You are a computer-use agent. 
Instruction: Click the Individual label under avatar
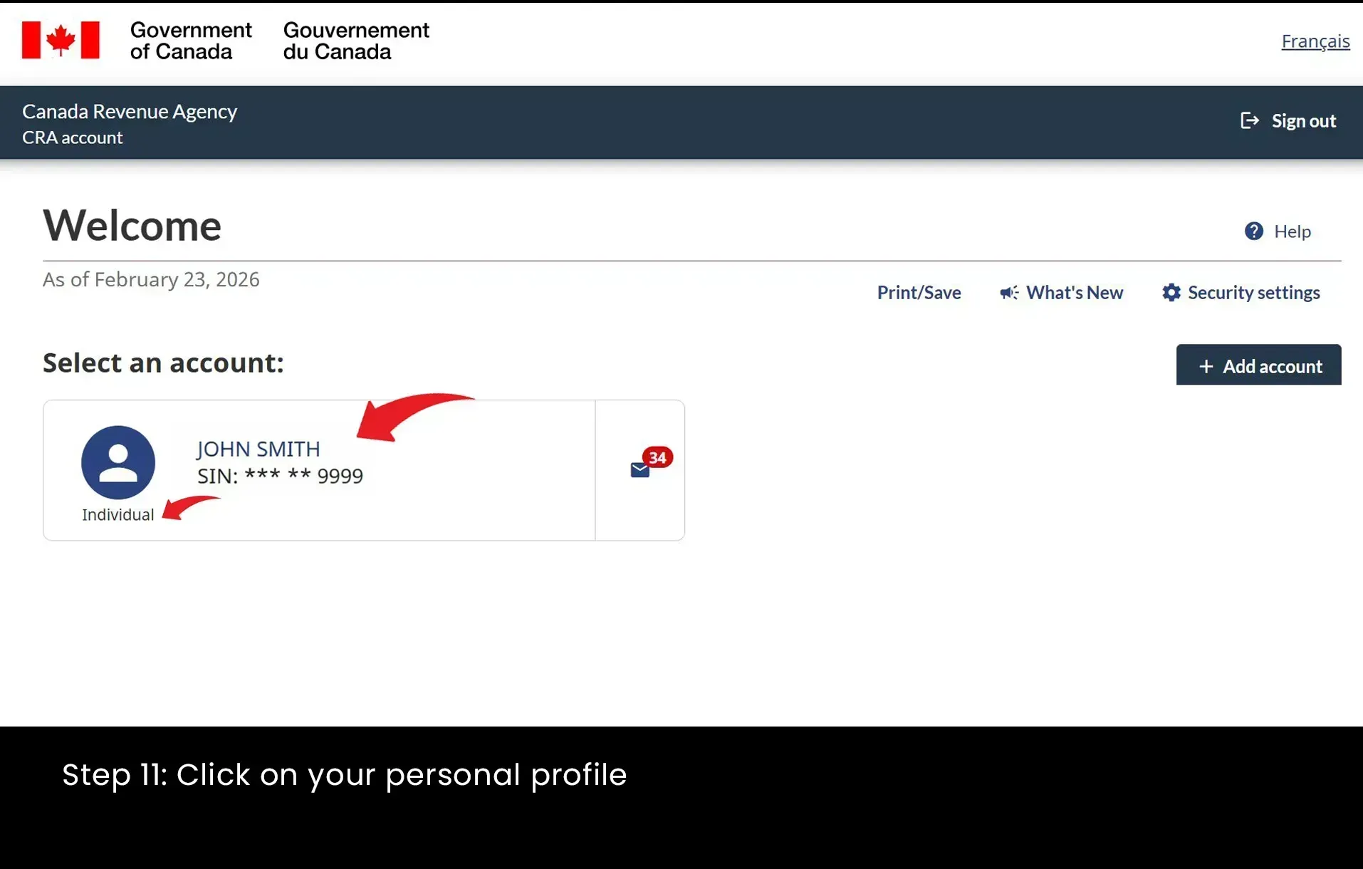[117, 514]
